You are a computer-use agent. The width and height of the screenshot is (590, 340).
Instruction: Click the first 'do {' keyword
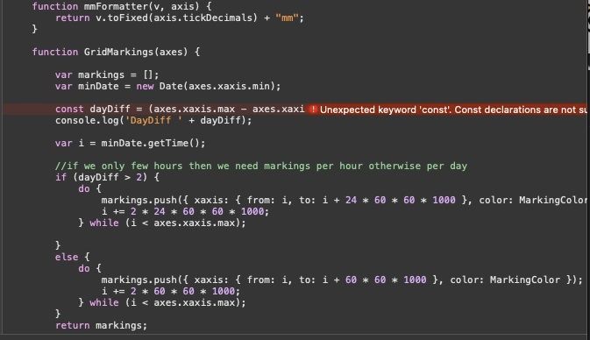tap(90, 188)
